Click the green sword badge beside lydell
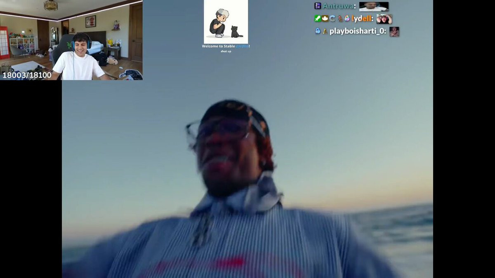The height and width of the screenshot is (278, 495). point(318,19)
